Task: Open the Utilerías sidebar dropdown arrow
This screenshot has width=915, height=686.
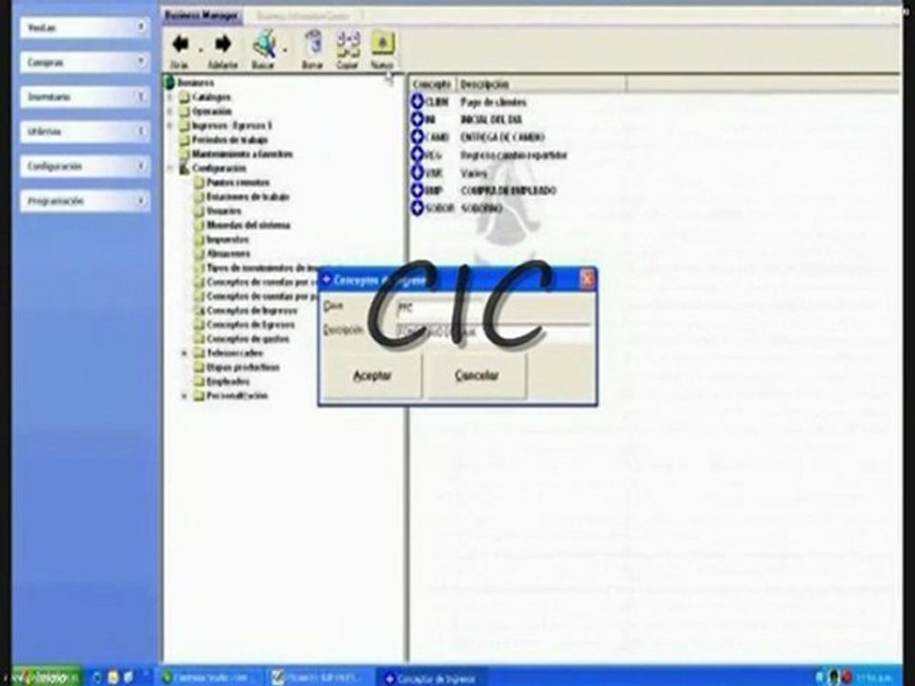Action: (141, 131)
